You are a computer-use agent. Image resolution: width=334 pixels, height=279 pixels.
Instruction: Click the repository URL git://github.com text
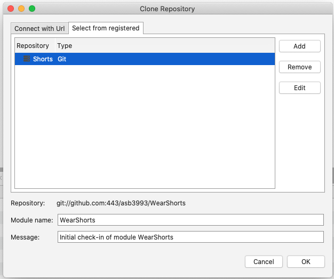coord(121,203)
